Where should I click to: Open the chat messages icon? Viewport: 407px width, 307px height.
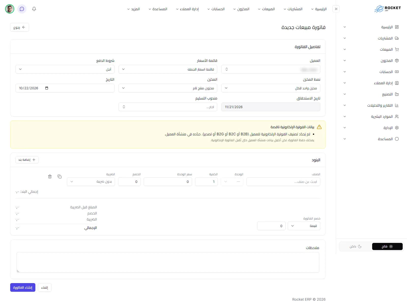22,9
